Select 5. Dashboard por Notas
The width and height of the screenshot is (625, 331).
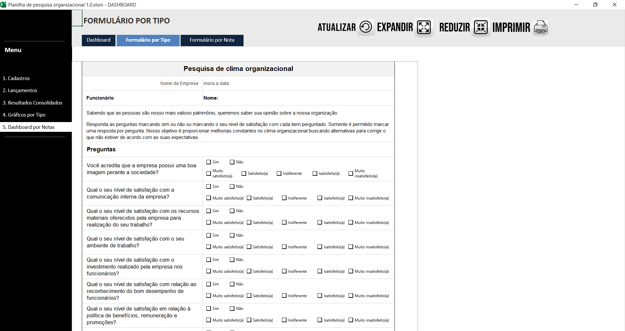29,127
